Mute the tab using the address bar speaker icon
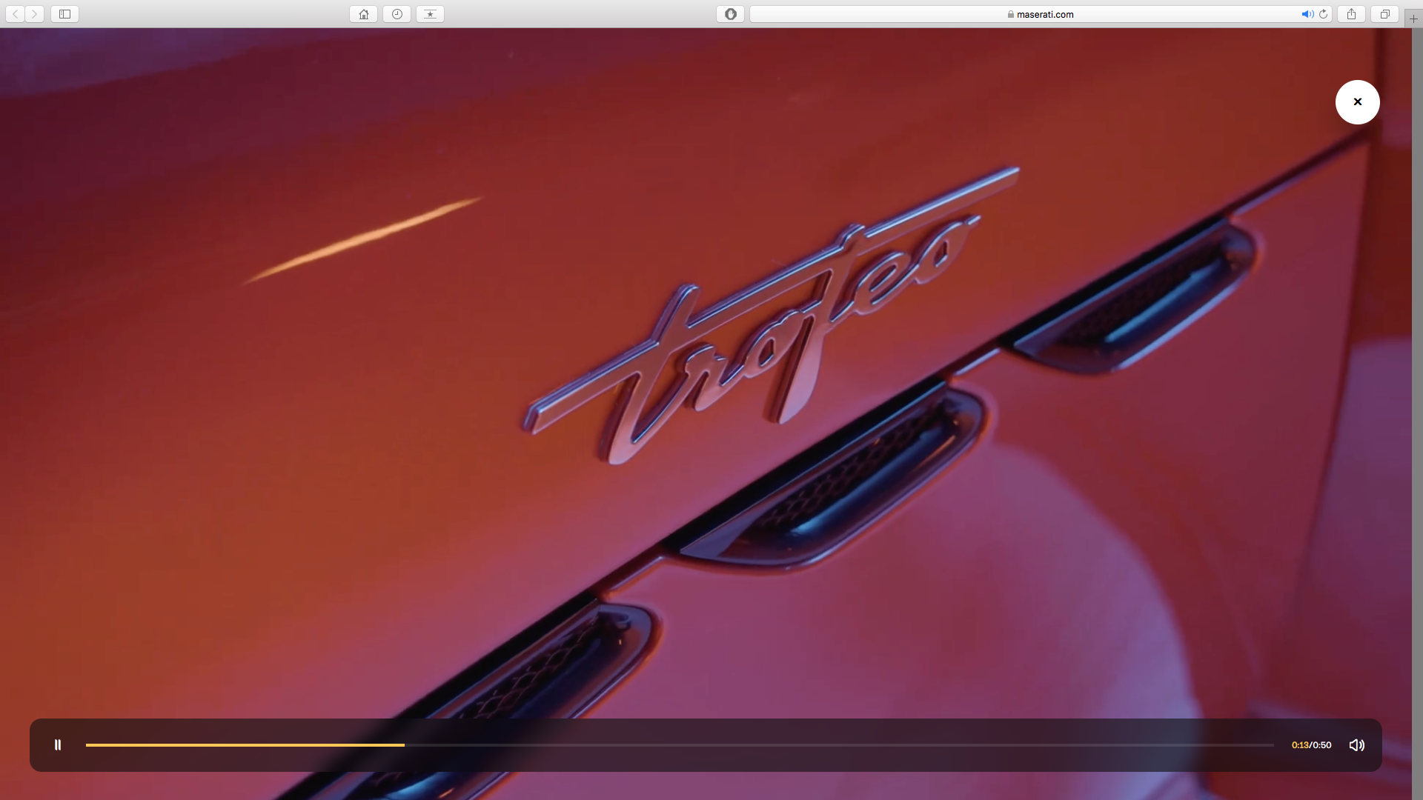Image resolution: width=1423 pixels, height=800 pixels. pyautogui.click(x=1307, y=14)
